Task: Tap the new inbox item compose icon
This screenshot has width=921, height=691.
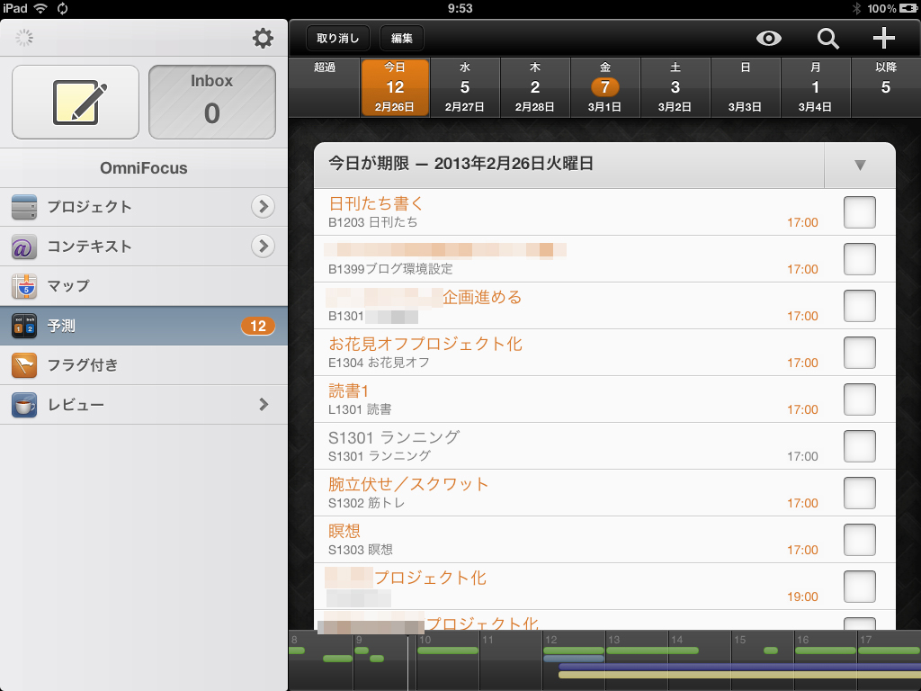Action: [x=76, y=102]
